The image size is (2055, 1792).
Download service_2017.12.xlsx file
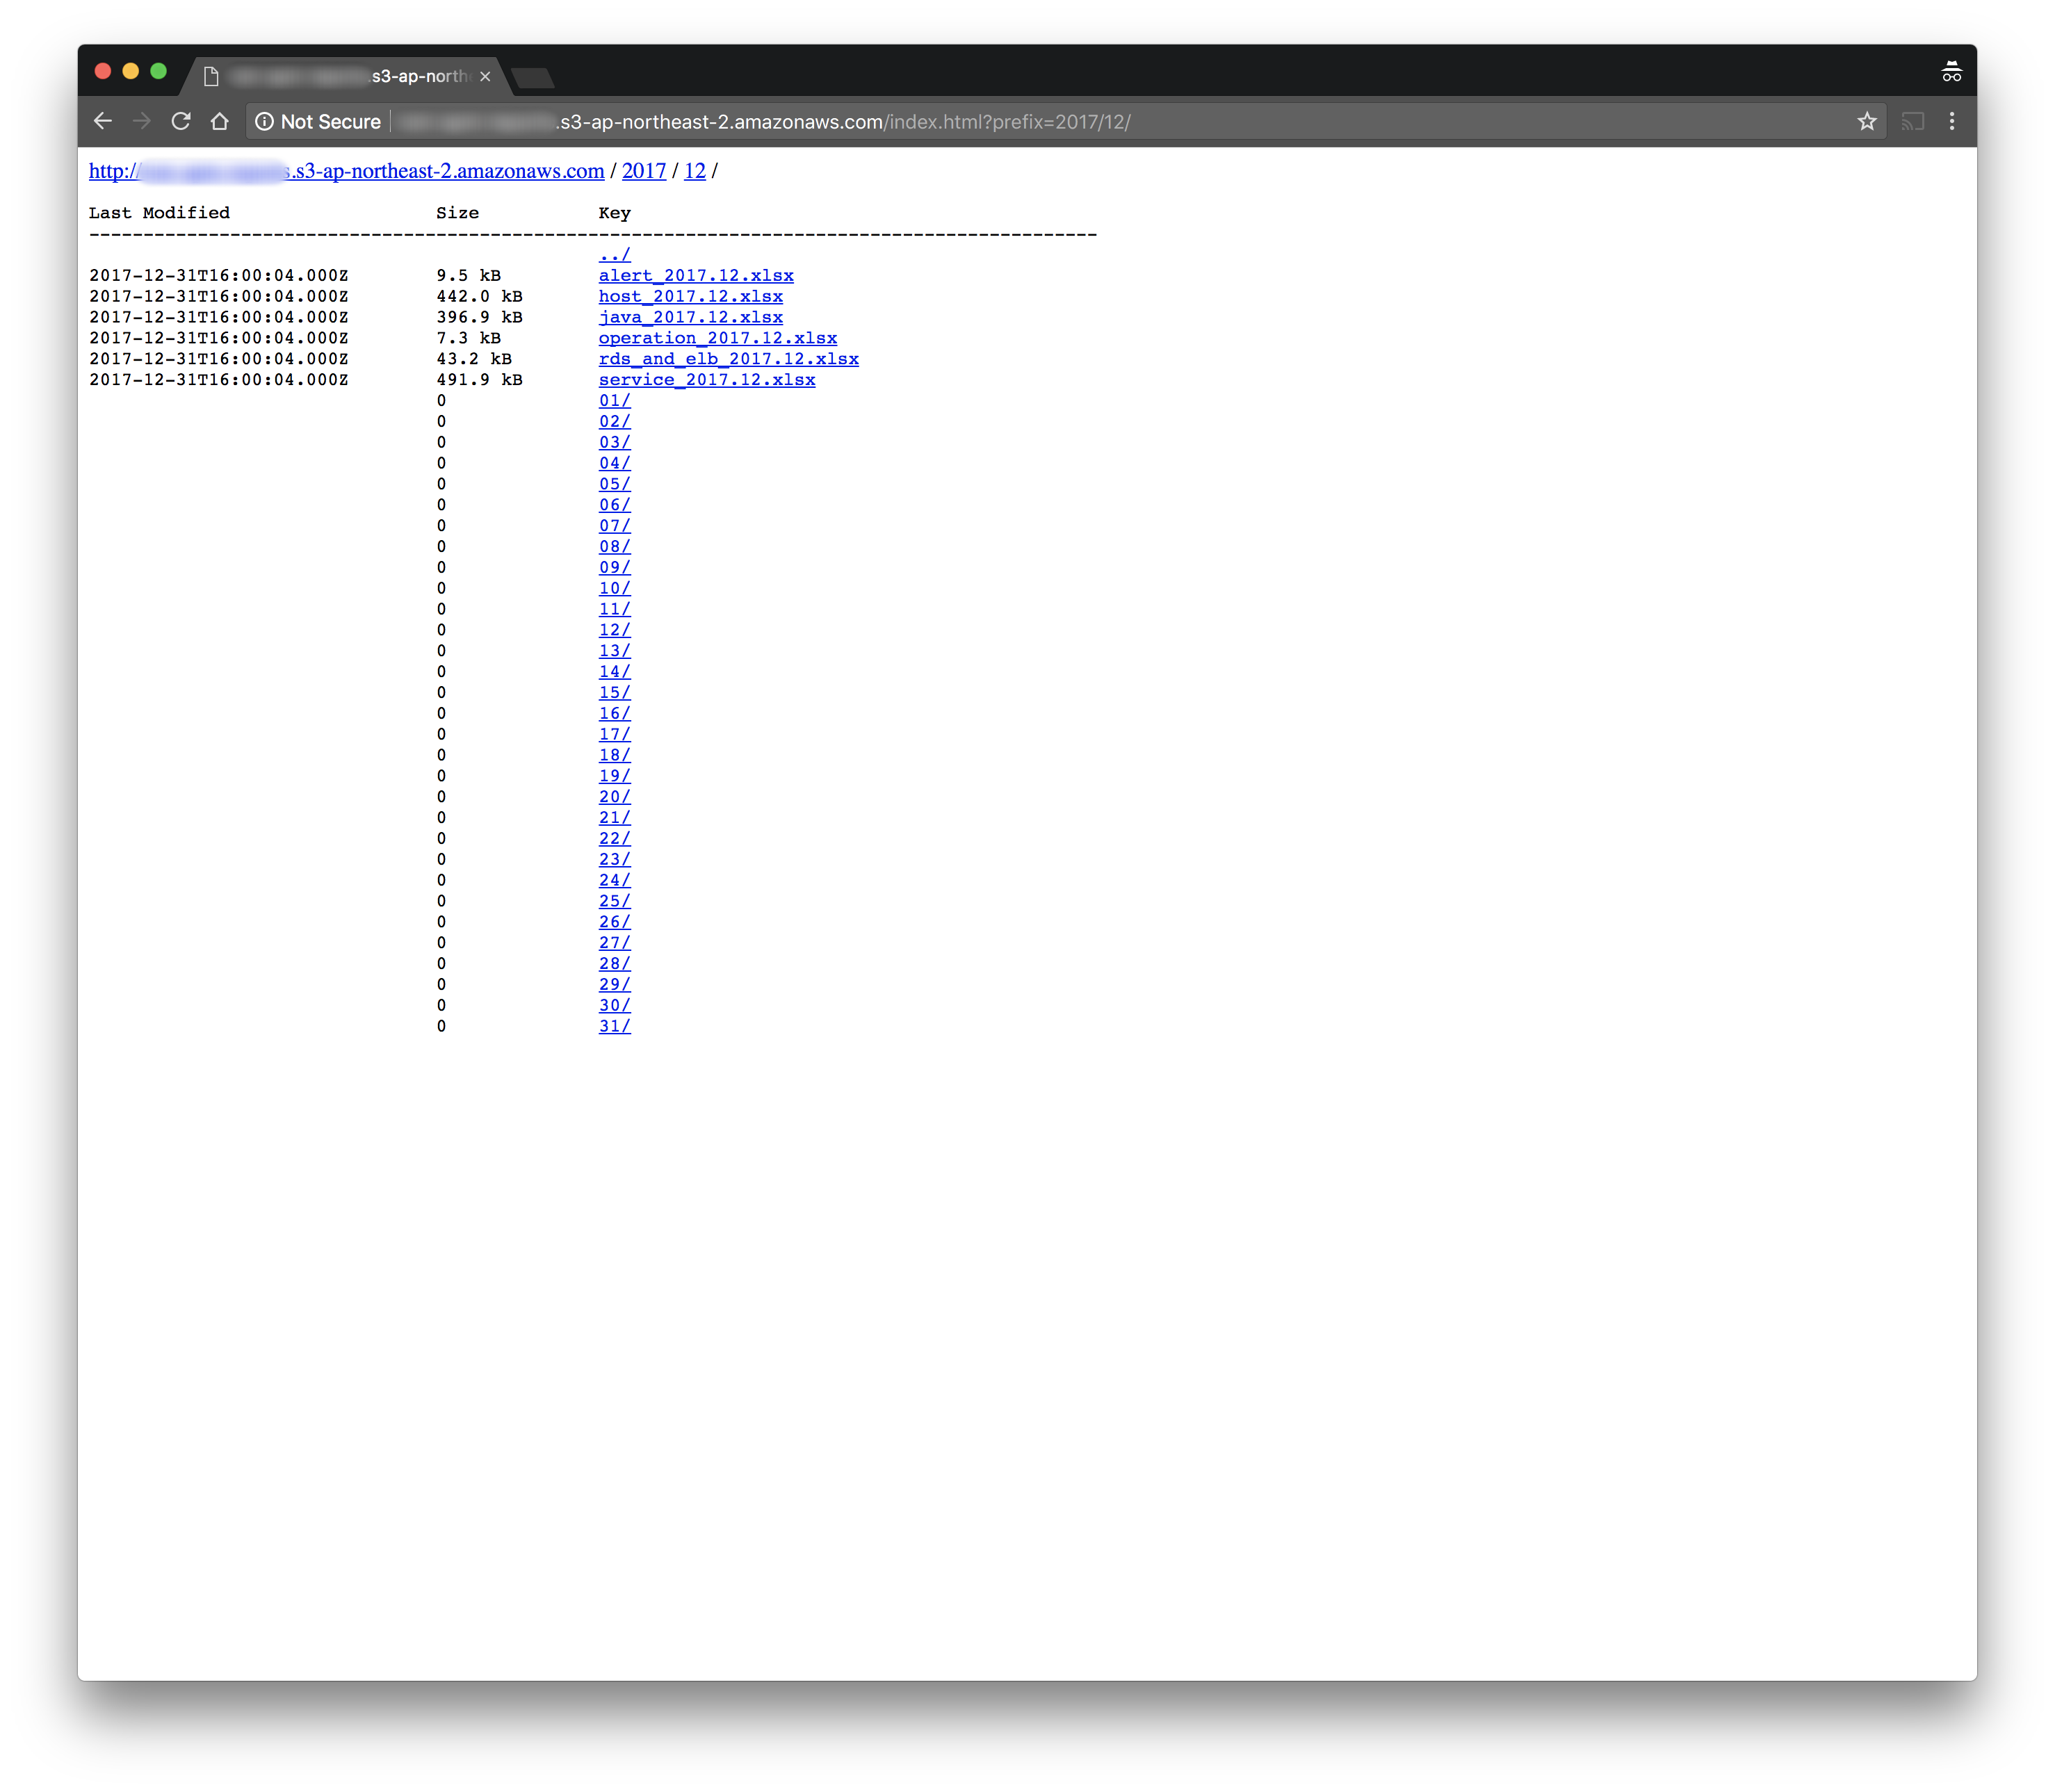click(x=706, y=379)
